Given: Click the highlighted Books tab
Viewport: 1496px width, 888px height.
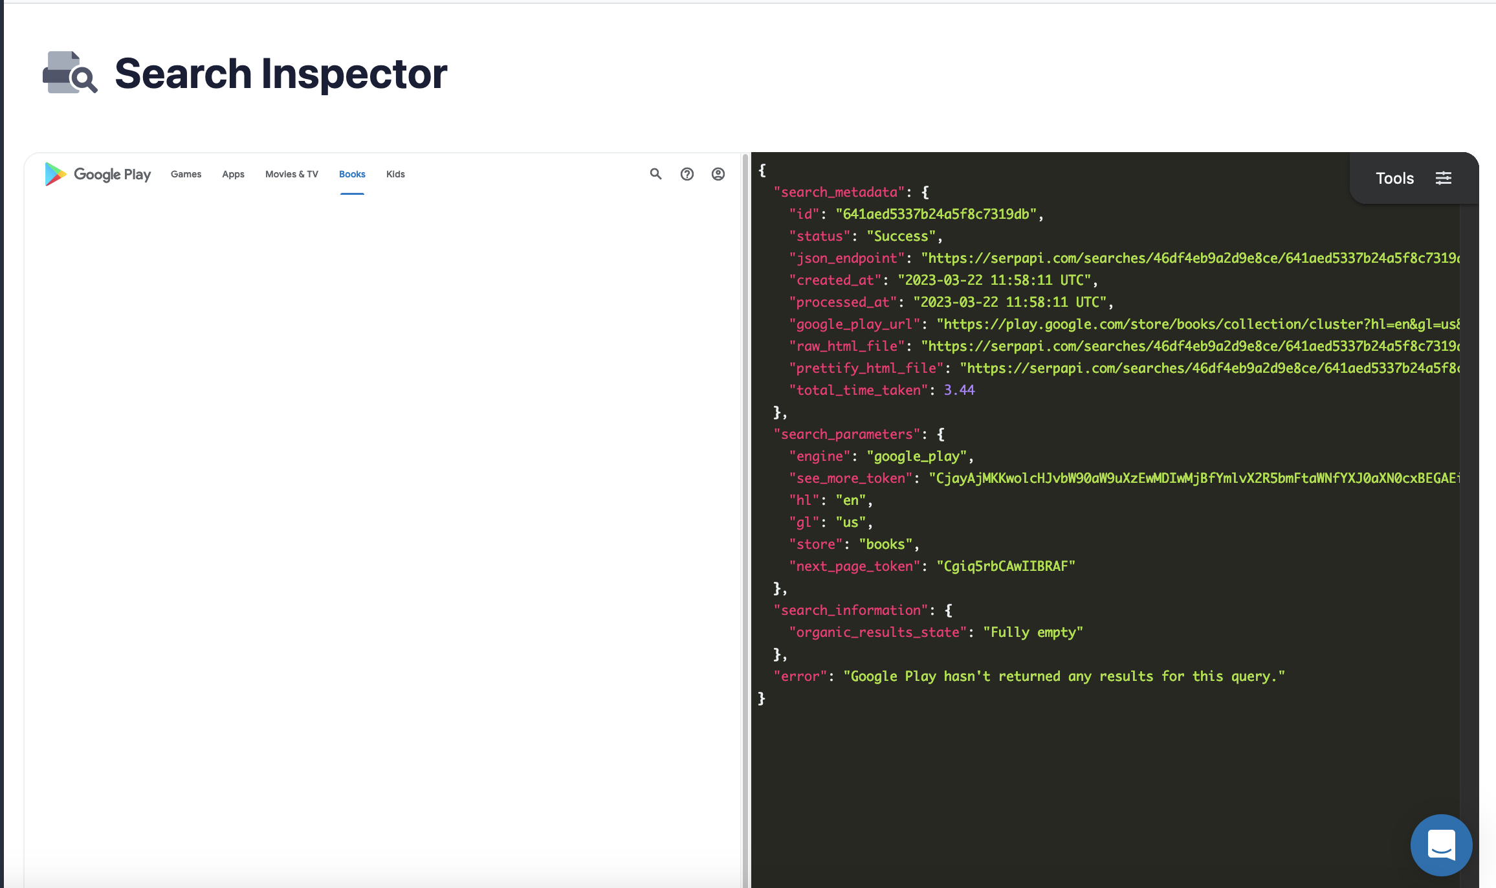Looking at the screenshot, I should (351, 174).
